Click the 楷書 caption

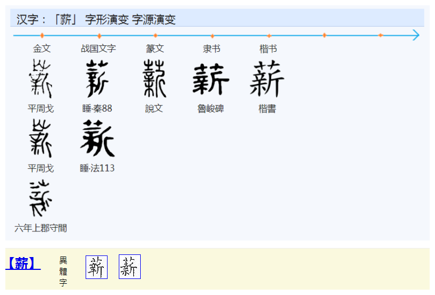coord(268,108)
